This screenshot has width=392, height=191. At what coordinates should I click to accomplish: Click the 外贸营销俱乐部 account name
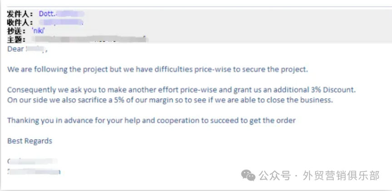point(341,176)
